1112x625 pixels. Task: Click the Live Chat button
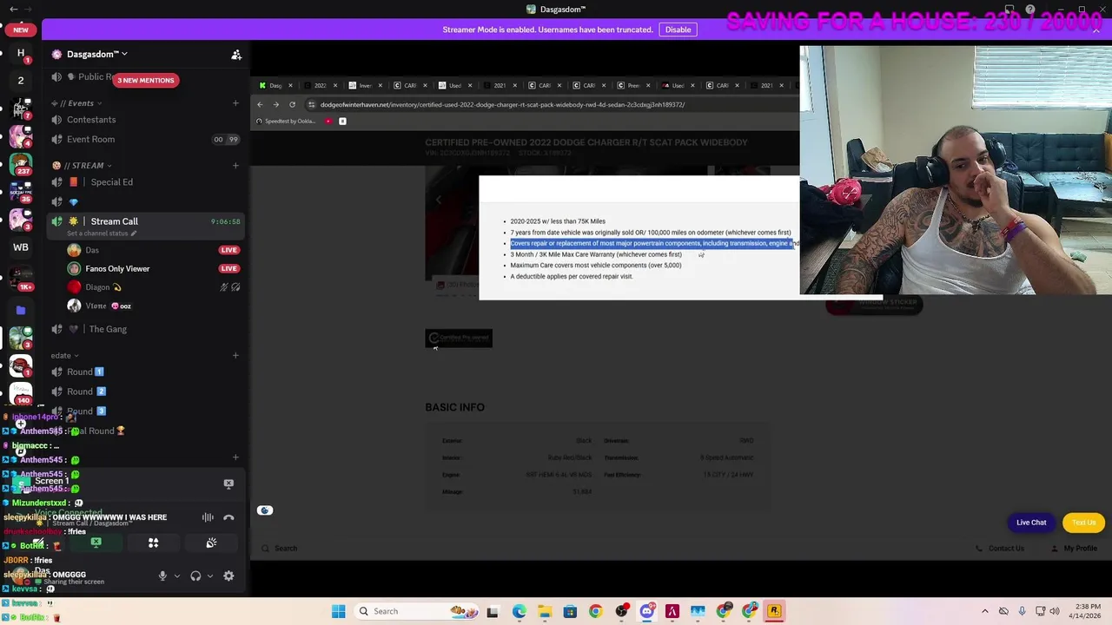1031,523
